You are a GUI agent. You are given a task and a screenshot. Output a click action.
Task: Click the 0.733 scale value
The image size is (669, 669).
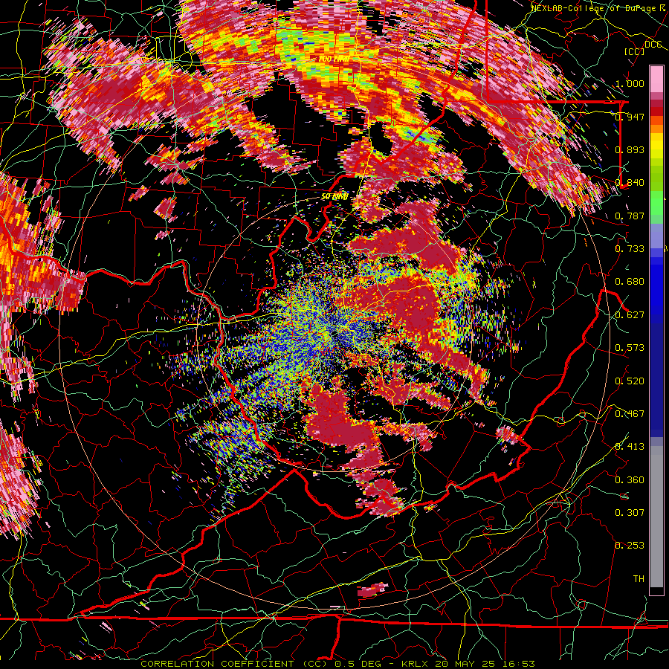pyautogui.click(x=630, y=249)
